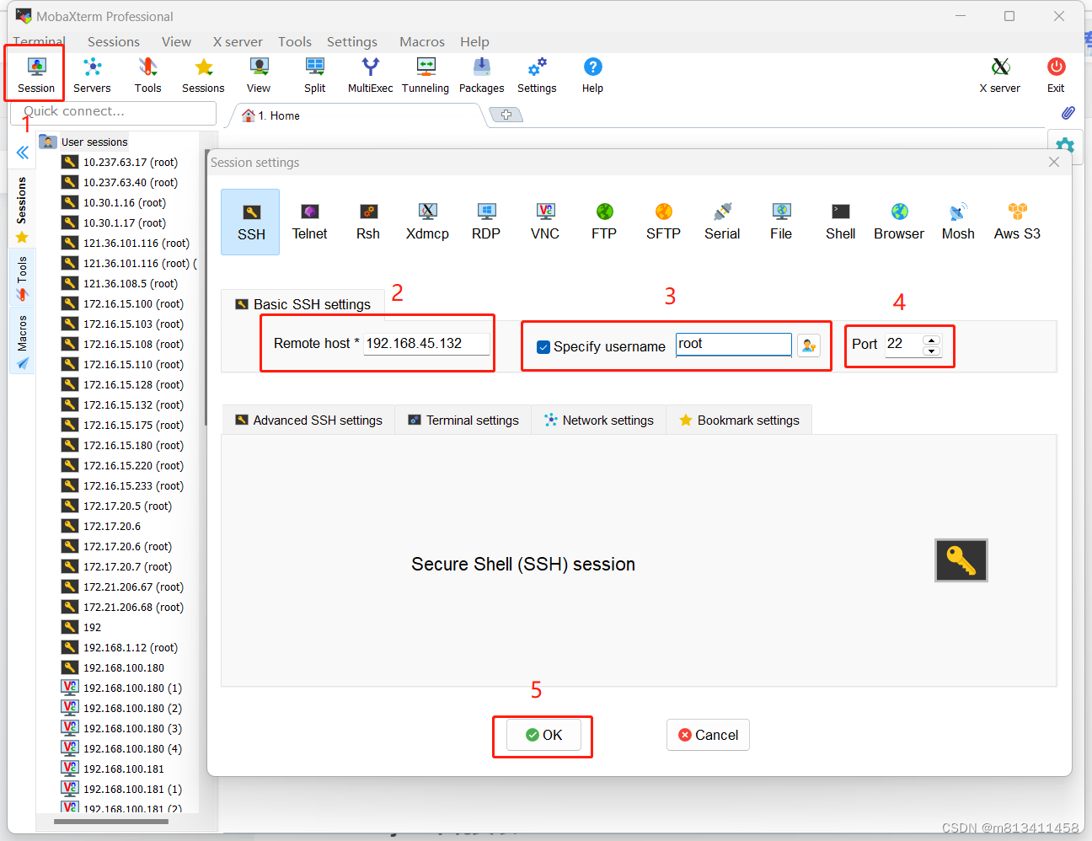
Task: Select Telnet session type
Action: click(309, 222)
